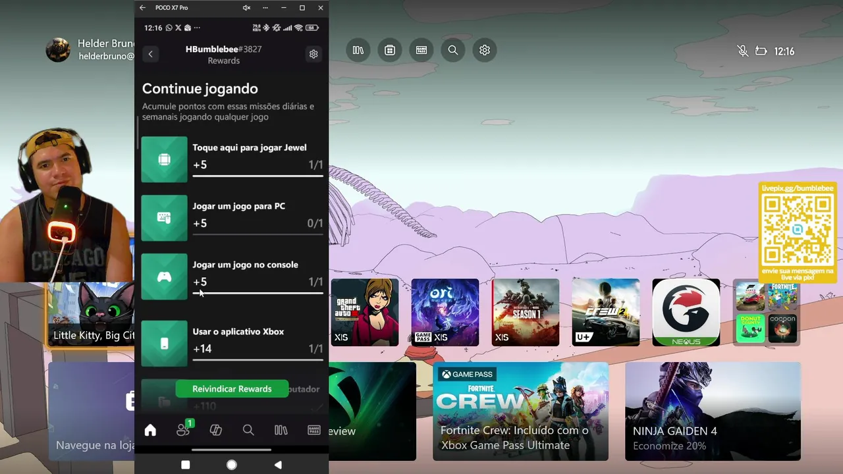Open the Microsoft Store icon on Xbox dashboard

tap(390, 50)
